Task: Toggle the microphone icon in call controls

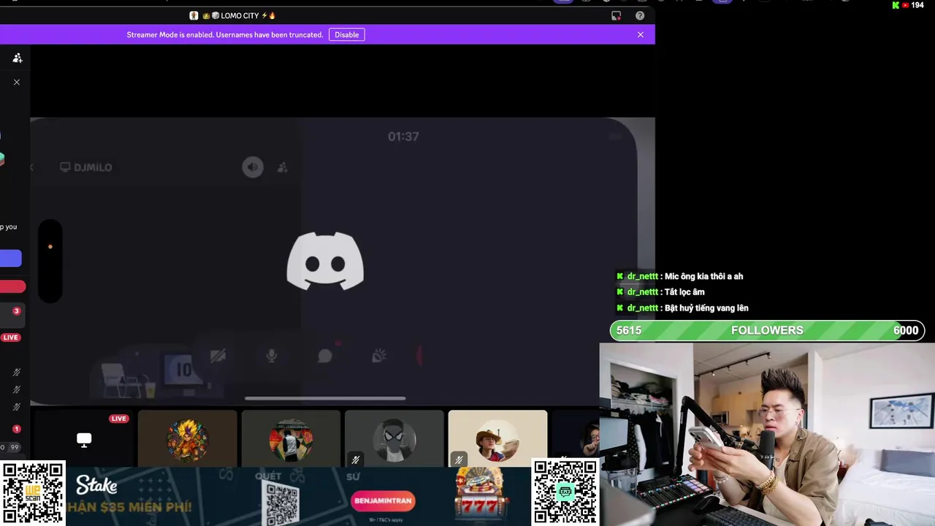Action: pos(271,356)
